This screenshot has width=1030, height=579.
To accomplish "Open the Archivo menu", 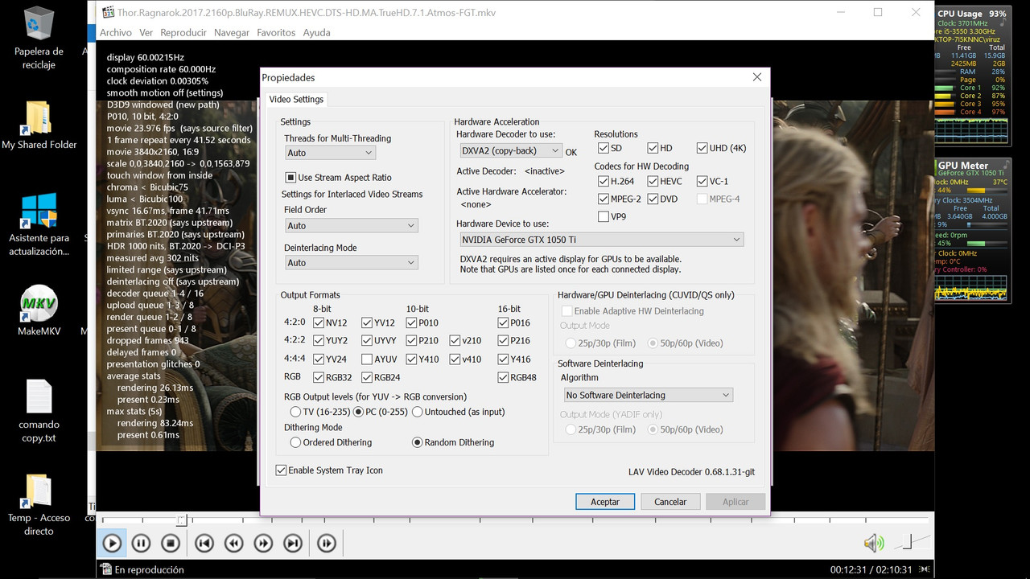I will click(116, 33).
